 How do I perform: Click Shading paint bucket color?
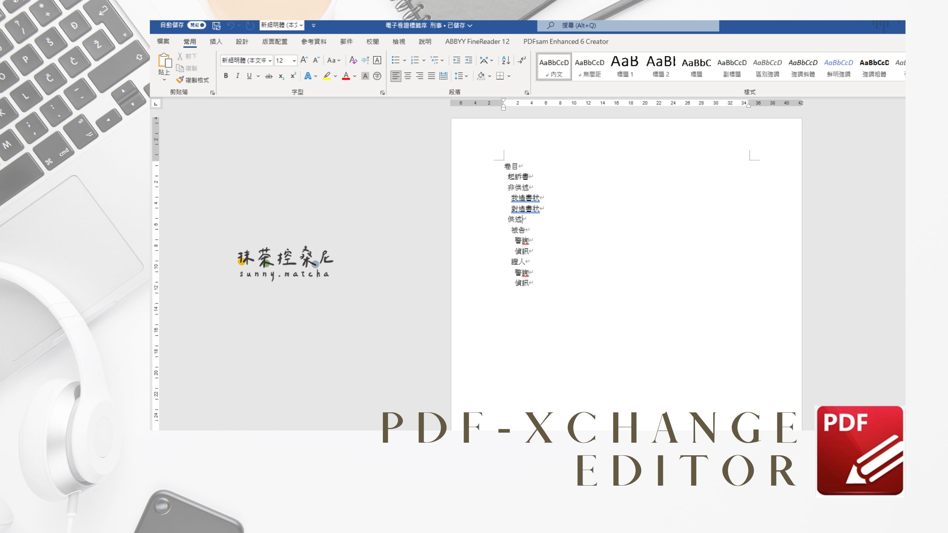coord(481,76)
